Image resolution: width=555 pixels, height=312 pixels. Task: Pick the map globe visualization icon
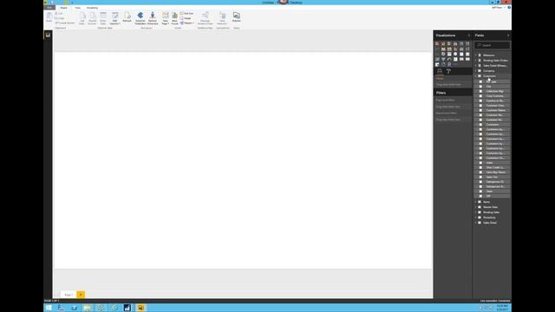click(455, 54)
